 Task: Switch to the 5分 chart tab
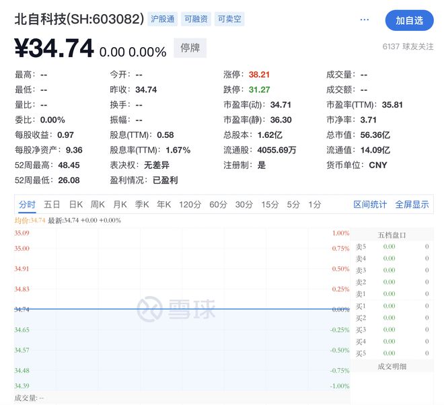click(x=293, y=205)
